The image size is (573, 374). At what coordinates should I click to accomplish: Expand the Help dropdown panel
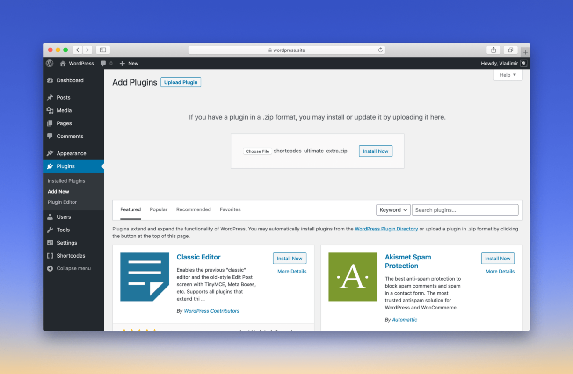coord(508,75)
